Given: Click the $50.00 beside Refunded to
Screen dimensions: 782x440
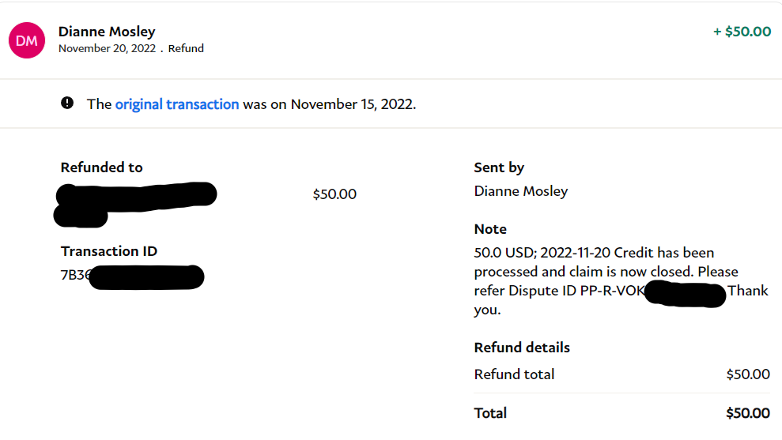Looking at the screenshot, I should point(334,194).
